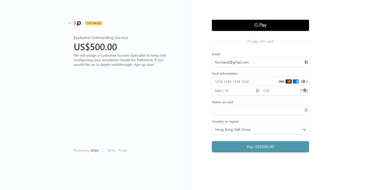The image size is (383, 190).
Task: Click the Pathmind logo icon
Action: tap(77, 23)
